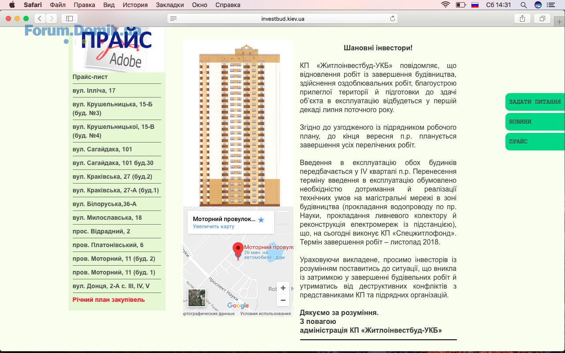The image size is (565, 353).
Task: Open Siri from the menu bar
Action: coord(538,5)
